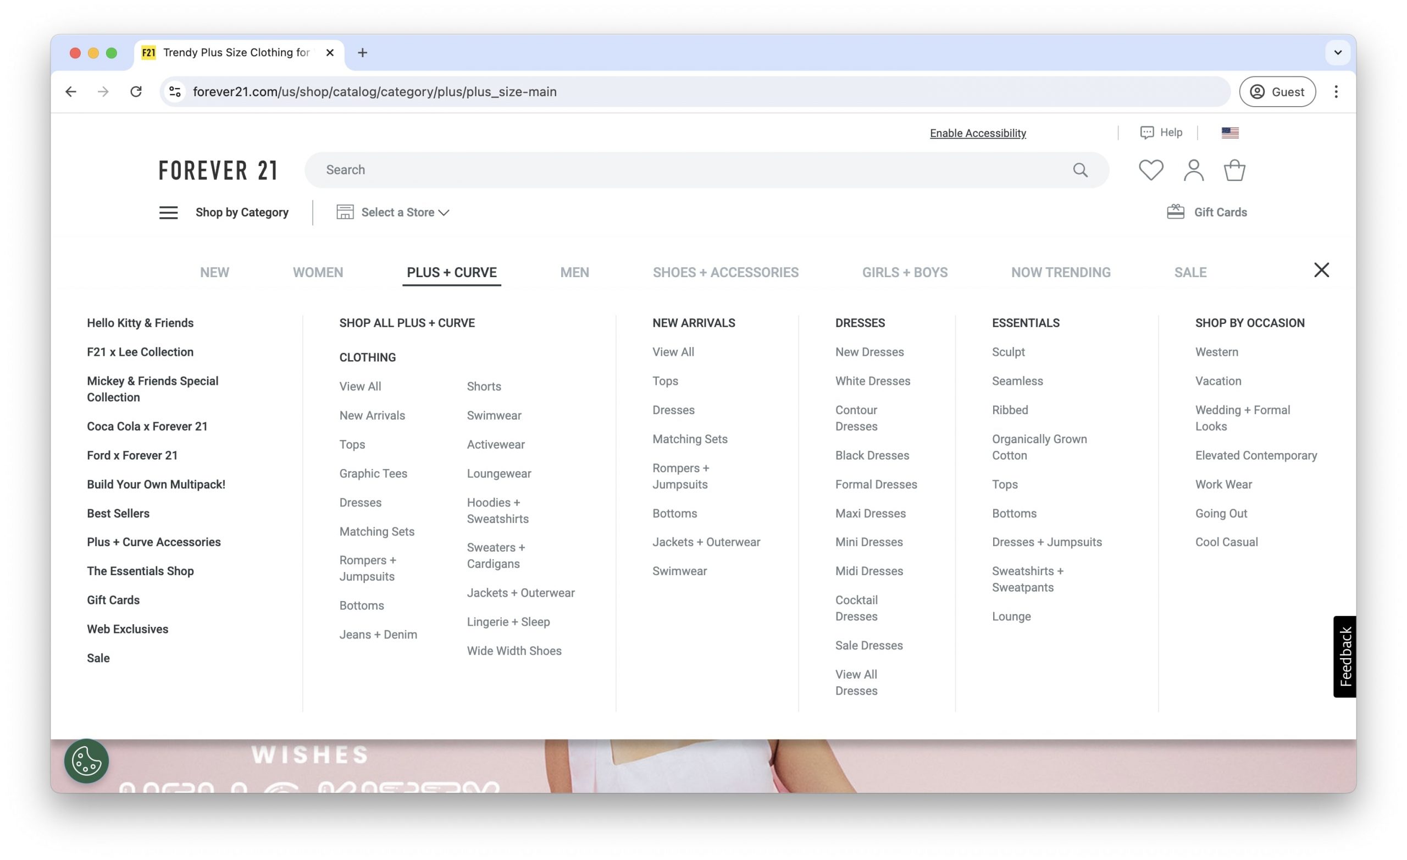Expand the browser profile Guest menu
Screen dimensions: 1407x860
click(x=1276, y=91)
